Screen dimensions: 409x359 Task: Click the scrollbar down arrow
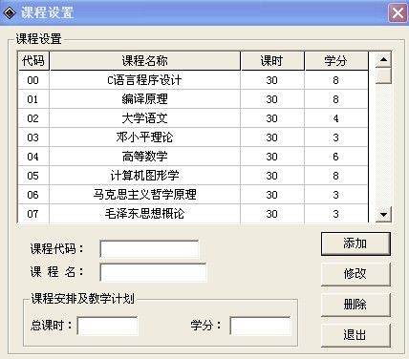point(383,215)
